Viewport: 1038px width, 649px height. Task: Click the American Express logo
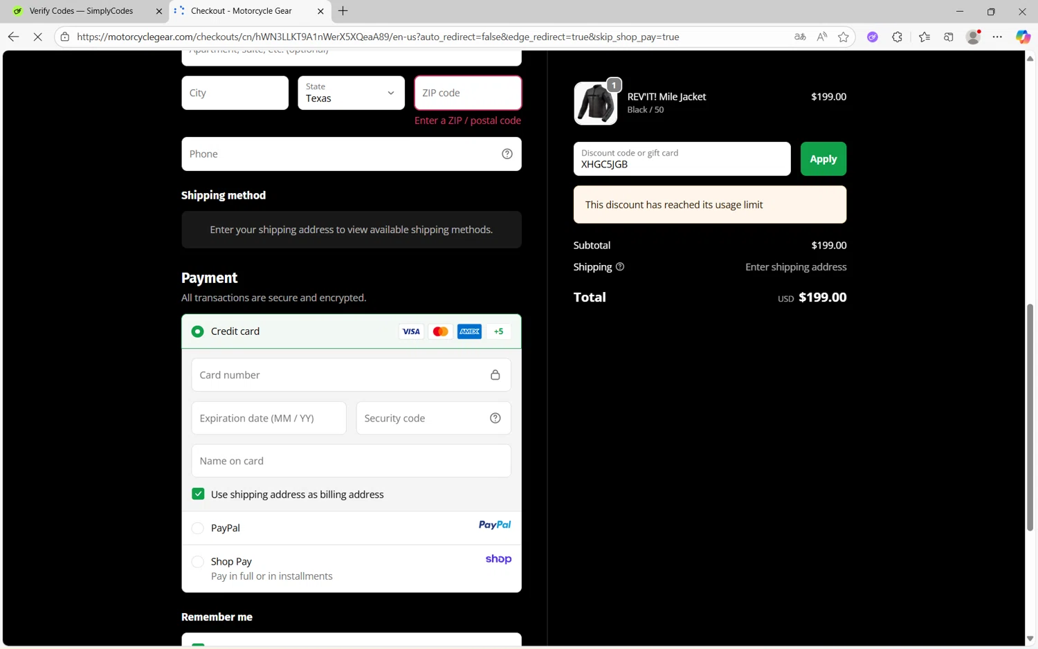click(469, 331)
